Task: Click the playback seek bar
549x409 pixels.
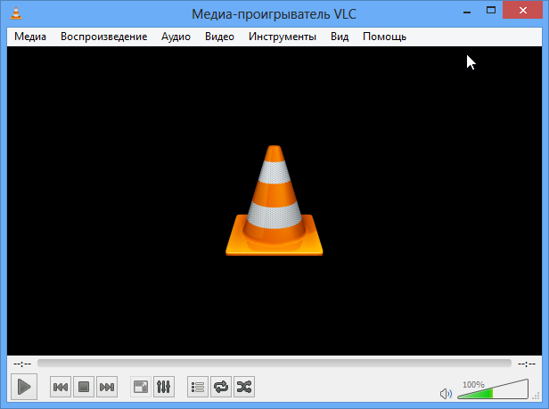Action: (x=274, y=364)
